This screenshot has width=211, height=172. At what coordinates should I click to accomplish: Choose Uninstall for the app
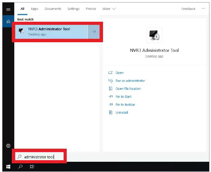coord(122,112)
